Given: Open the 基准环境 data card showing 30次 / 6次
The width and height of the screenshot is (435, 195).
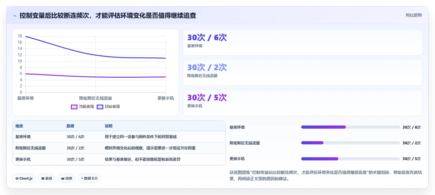Looking at the screenshot, I should point(302,42).
